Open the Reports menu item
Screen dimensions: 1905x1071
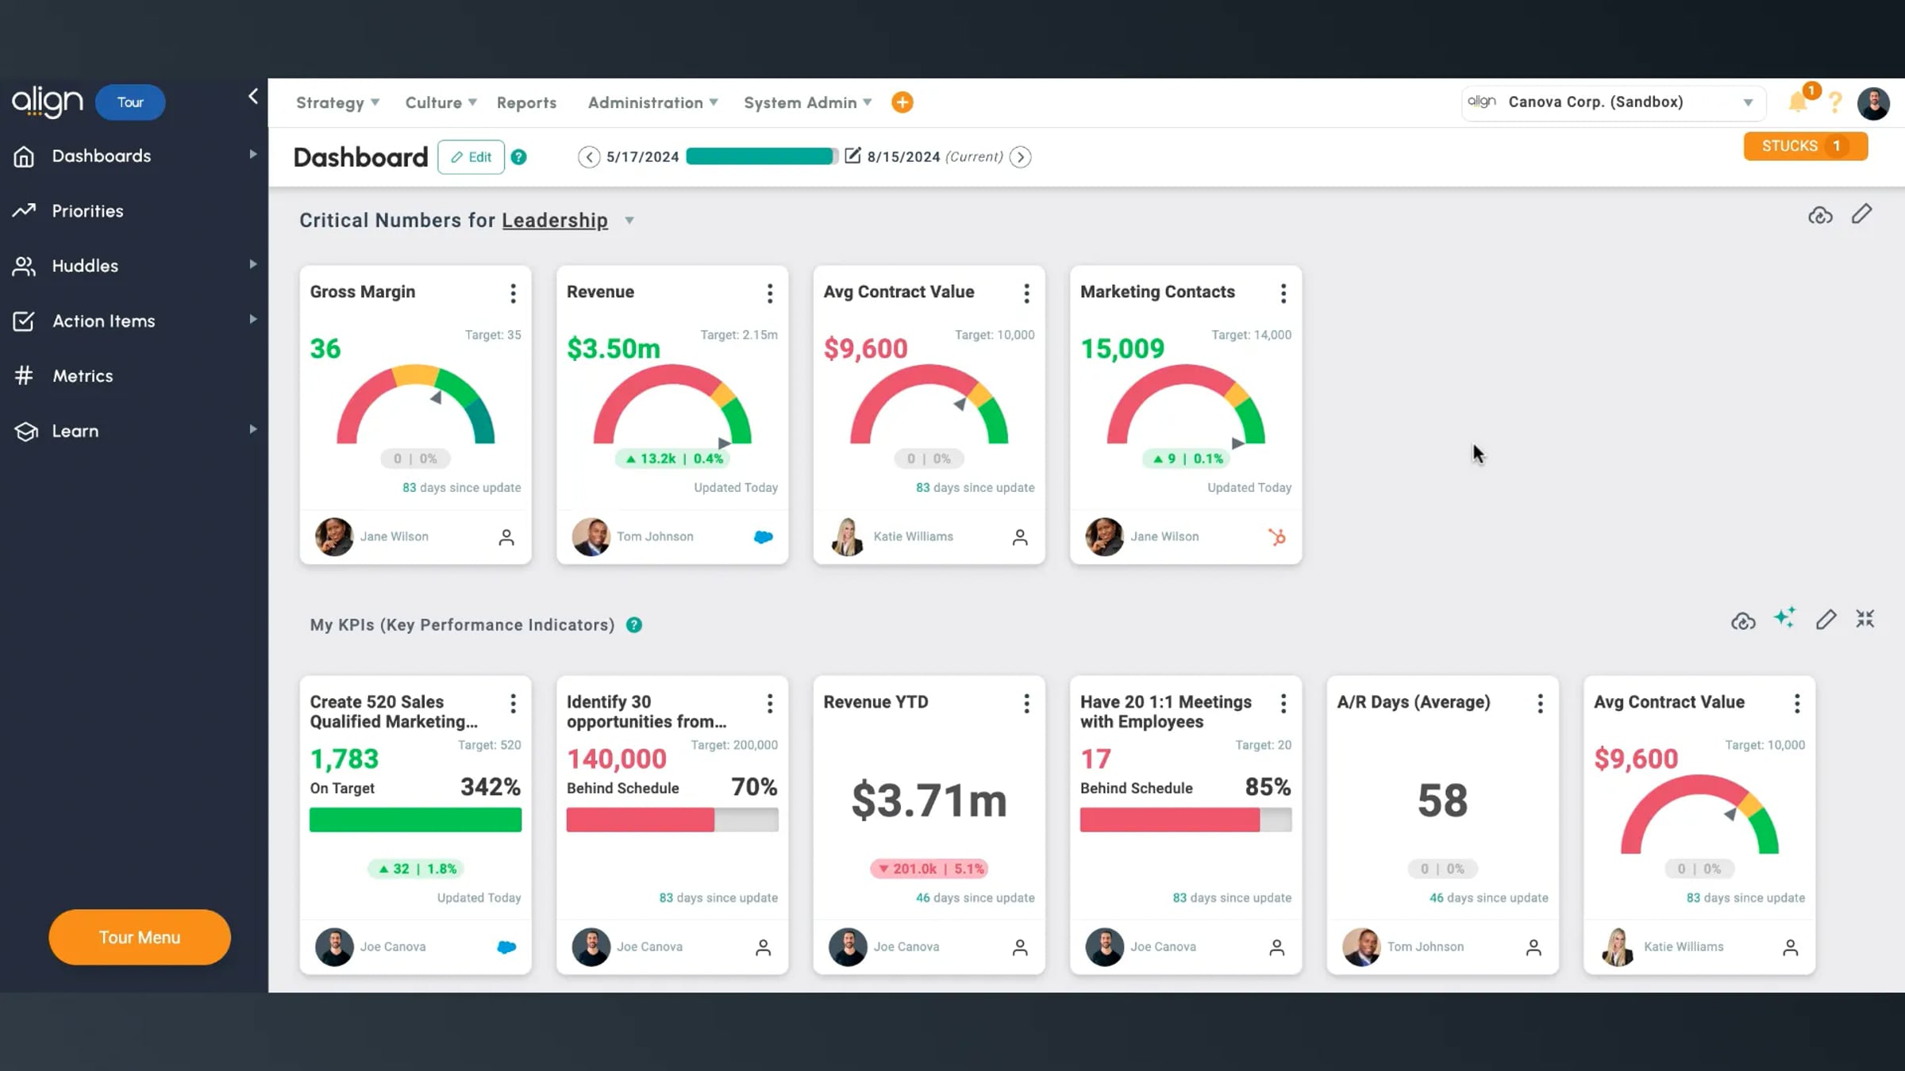pyautogui.click(x=526, y=102)
